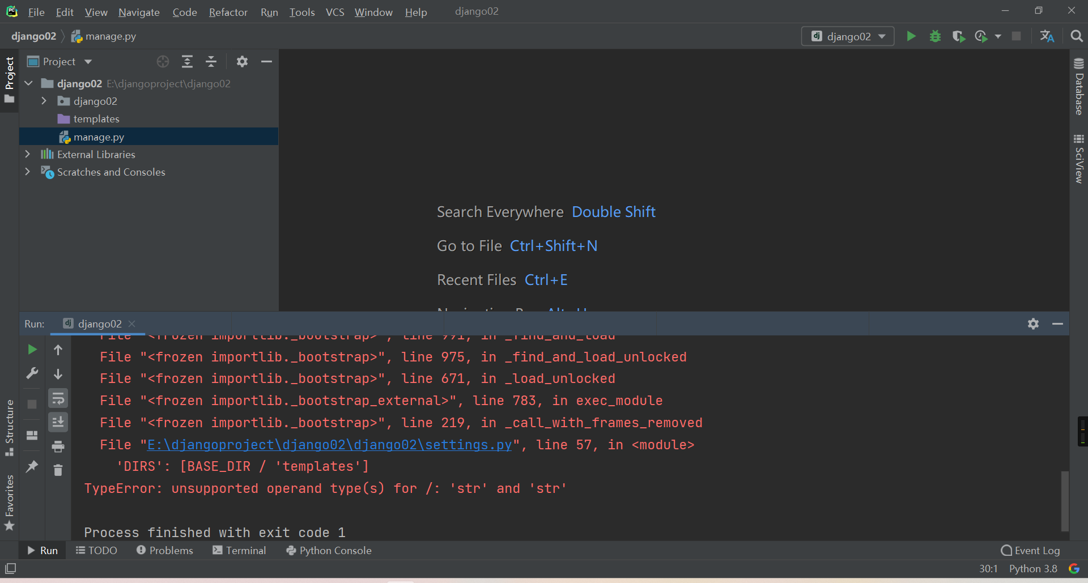1088x583 pixels.
Task: Minimize the Run tool window
Action: (1057, 324)
